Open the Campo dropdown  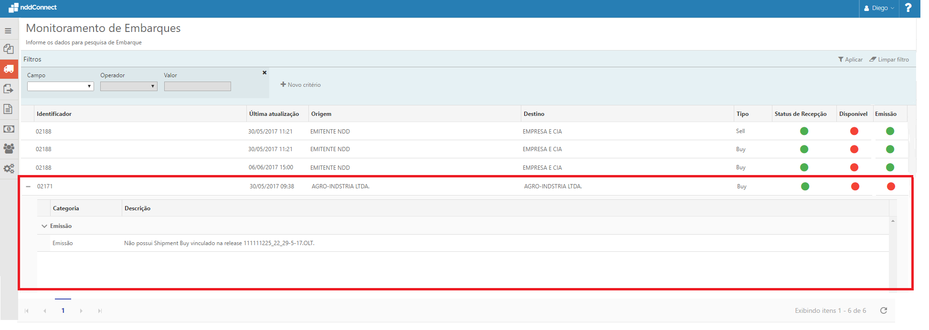(x=60, y=86)
